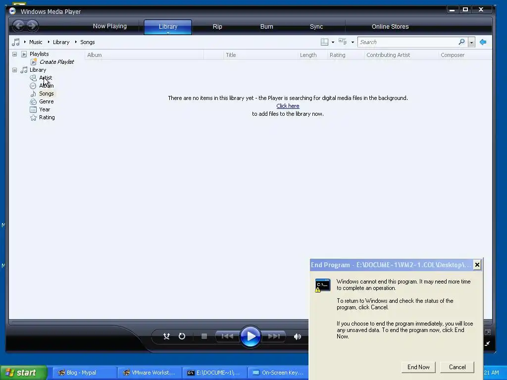Viewport: 507px width, 380px height.
Task: Click Music in the breadcrumb path
Action: [x=36, y=42]
